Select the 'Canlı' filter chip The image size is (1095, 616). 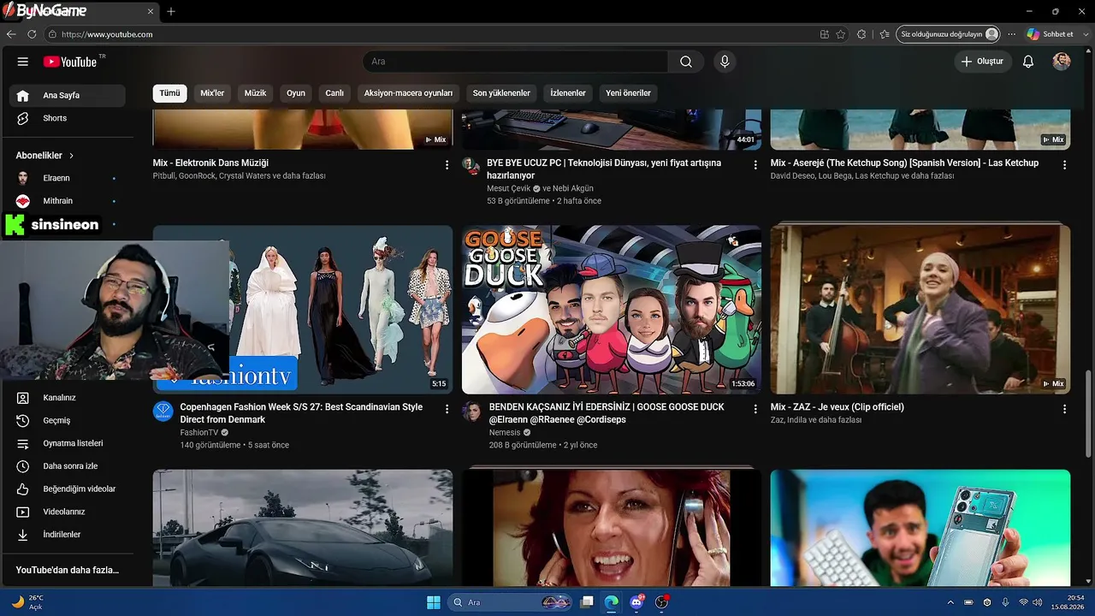point(334,93)
